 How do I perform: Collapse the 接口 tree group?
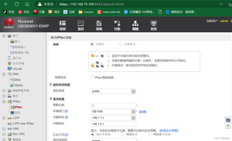(4, 36)
